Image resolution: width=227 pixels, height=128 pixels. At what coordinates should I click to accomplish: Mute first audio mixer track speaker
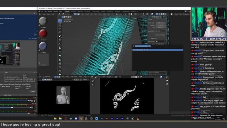31,101
